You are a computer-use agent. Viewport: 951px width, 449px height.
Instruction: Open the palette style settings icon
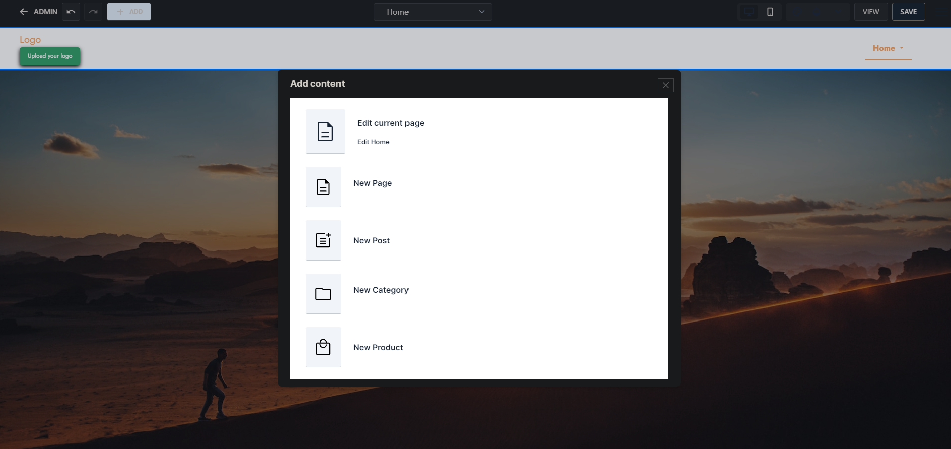pos(797,12)
